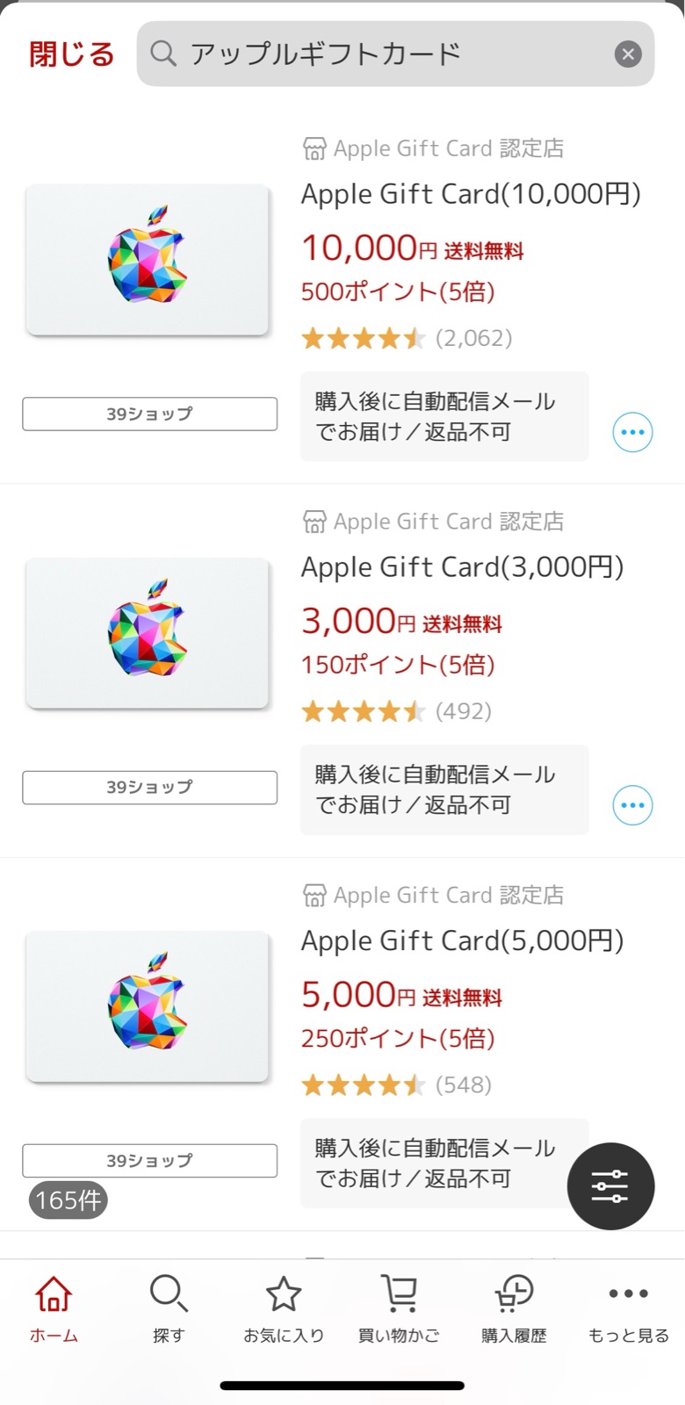Open the Apple Gift Card(5,000円) title link
This screenshot has height=1405, width=685.
click(x=462, y=940)
